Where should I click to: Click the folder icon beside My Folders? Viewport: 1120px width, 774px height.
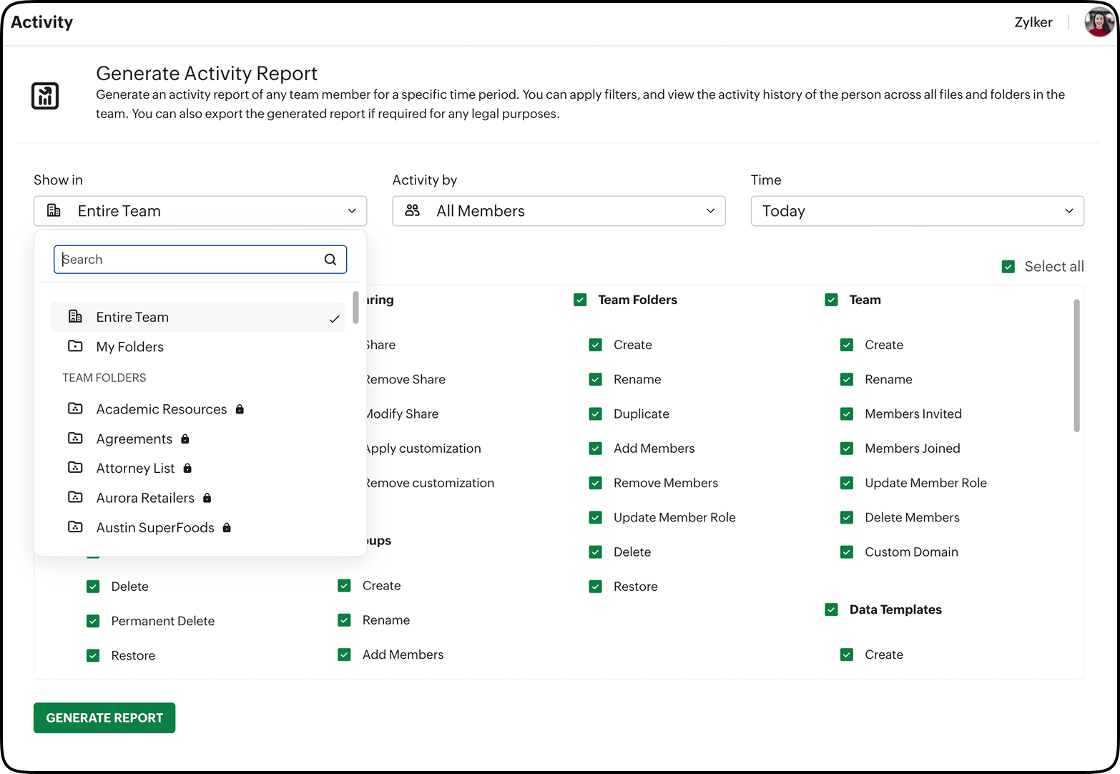pyautogui.click(x=75, y=346)
